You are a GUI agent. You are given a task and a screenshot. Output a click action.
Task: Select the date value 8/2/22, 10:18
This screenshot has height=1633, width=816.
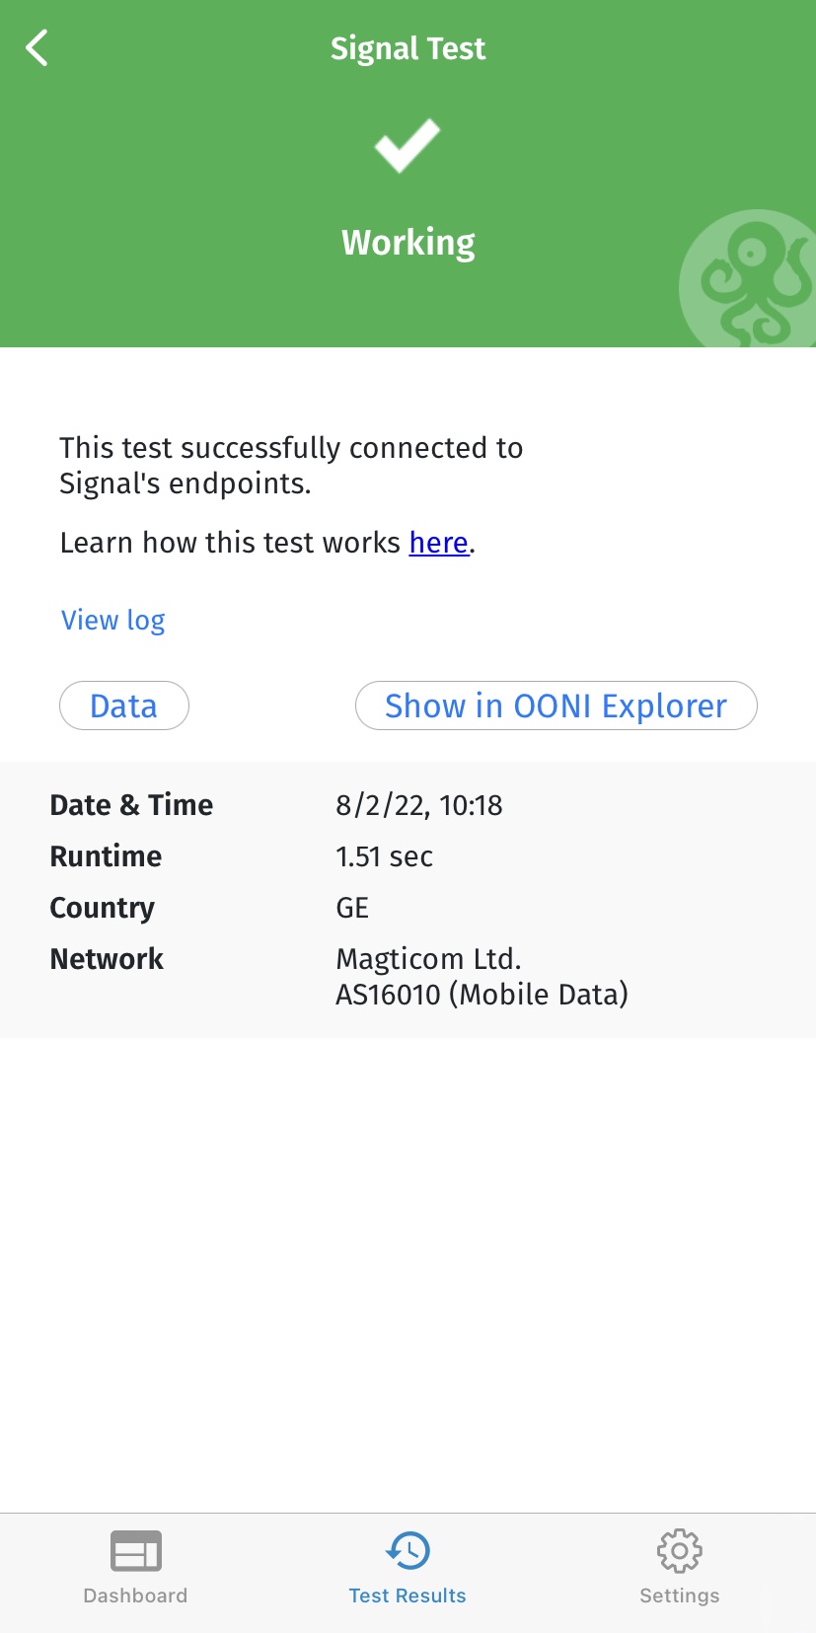tap(418, 805)
